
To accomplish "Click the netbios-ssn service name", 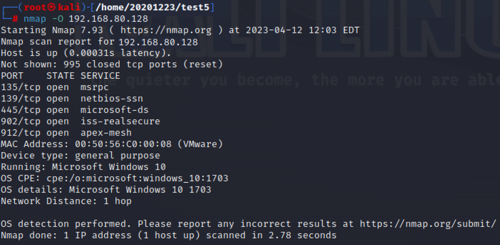I will 111,99.
